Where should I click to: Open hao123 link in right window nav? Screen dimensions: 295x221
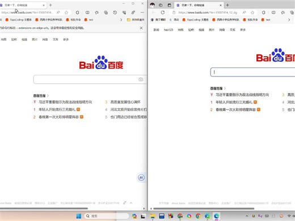click(168, 30)
